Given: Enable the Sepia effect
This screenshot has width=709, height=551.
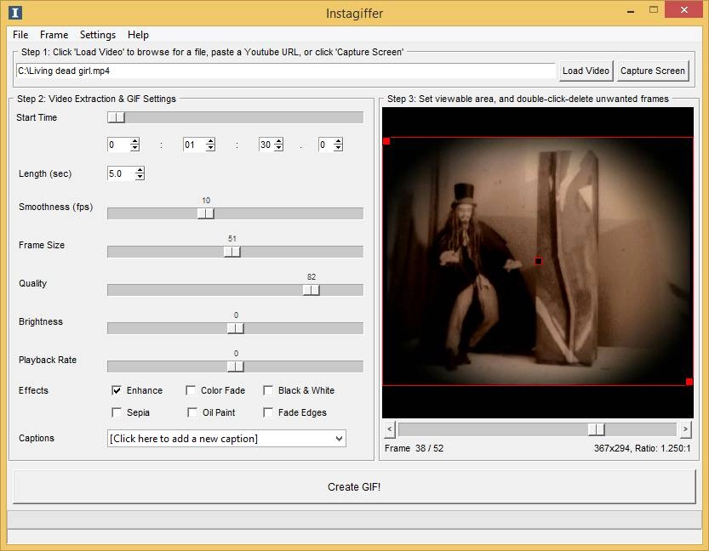Looking at the screenshot, I should [x=117, y=412].
